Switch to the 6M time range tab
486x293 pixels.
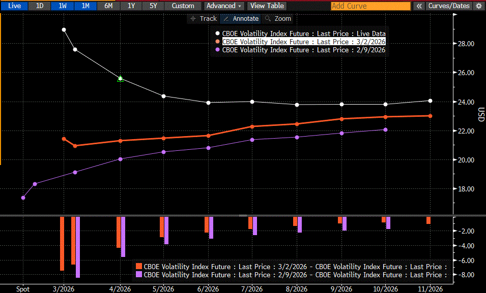point(108,6)
